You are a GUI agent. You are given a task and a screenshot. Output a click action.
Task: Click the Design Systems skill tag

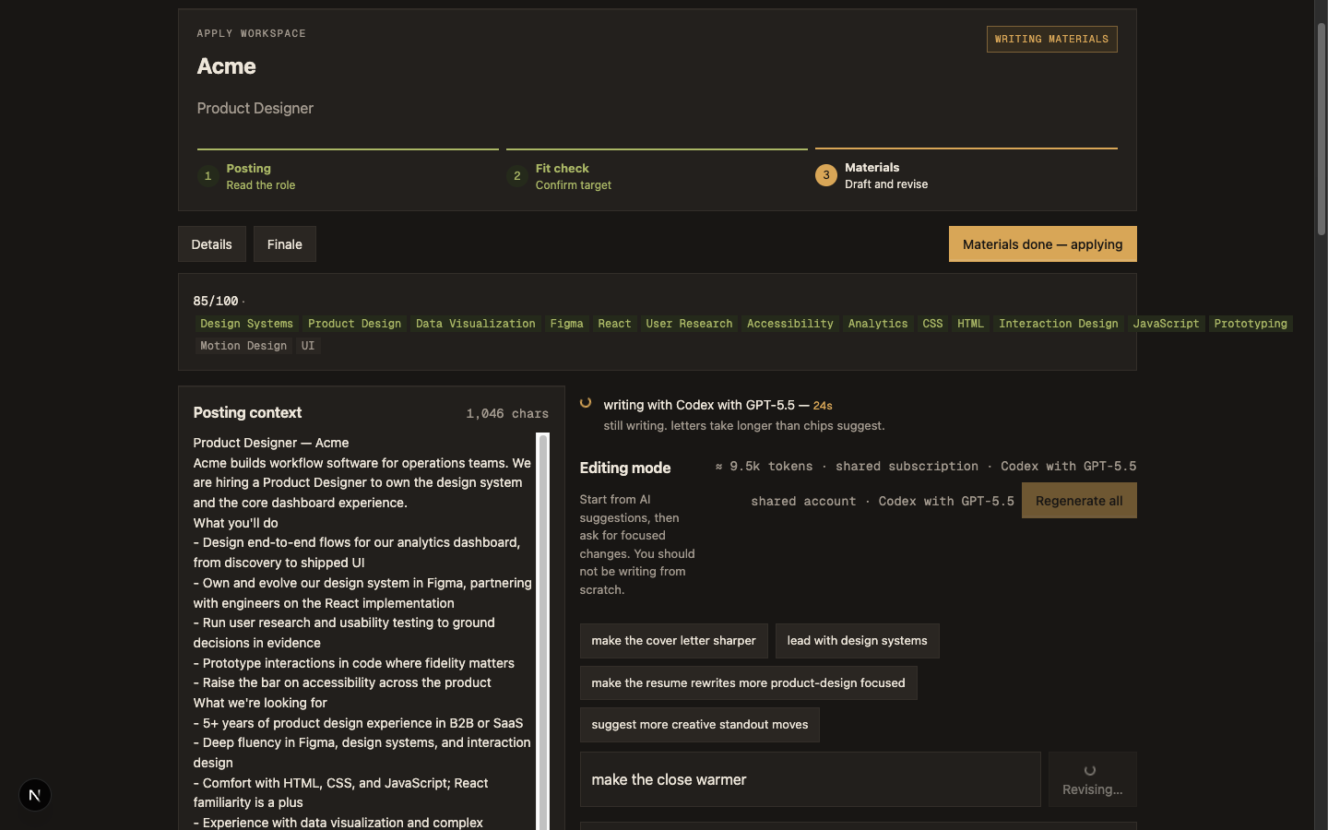[247, 324]
